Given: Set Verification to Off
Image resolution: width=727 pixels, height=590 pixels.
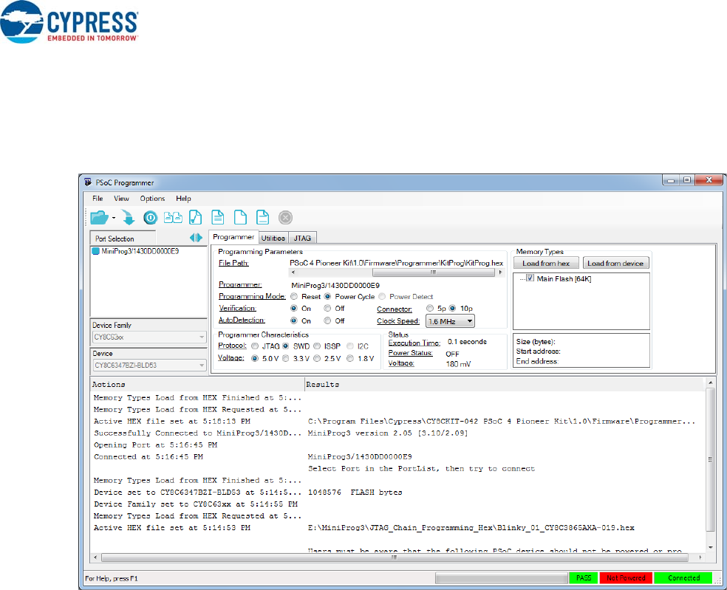Looking at the screenshot, I should tap(328, 309).
